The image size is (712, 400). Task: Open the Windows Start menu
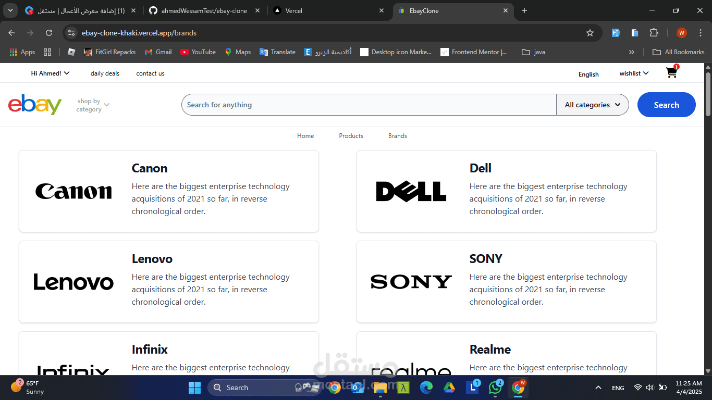(194, 387)
